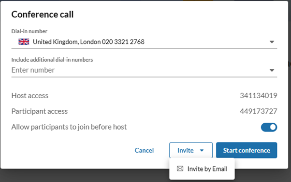Click the Include additional dial-in numbers label
Viewport: 291px width, 182px height.
coord(52,60)
